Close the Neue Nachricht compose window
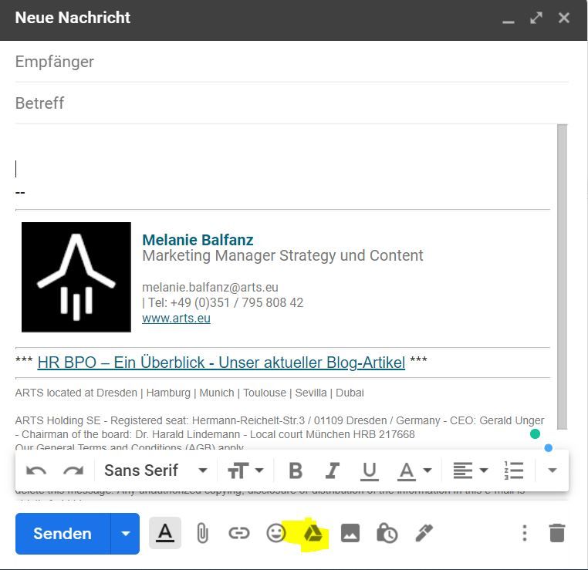 (563, 18)
